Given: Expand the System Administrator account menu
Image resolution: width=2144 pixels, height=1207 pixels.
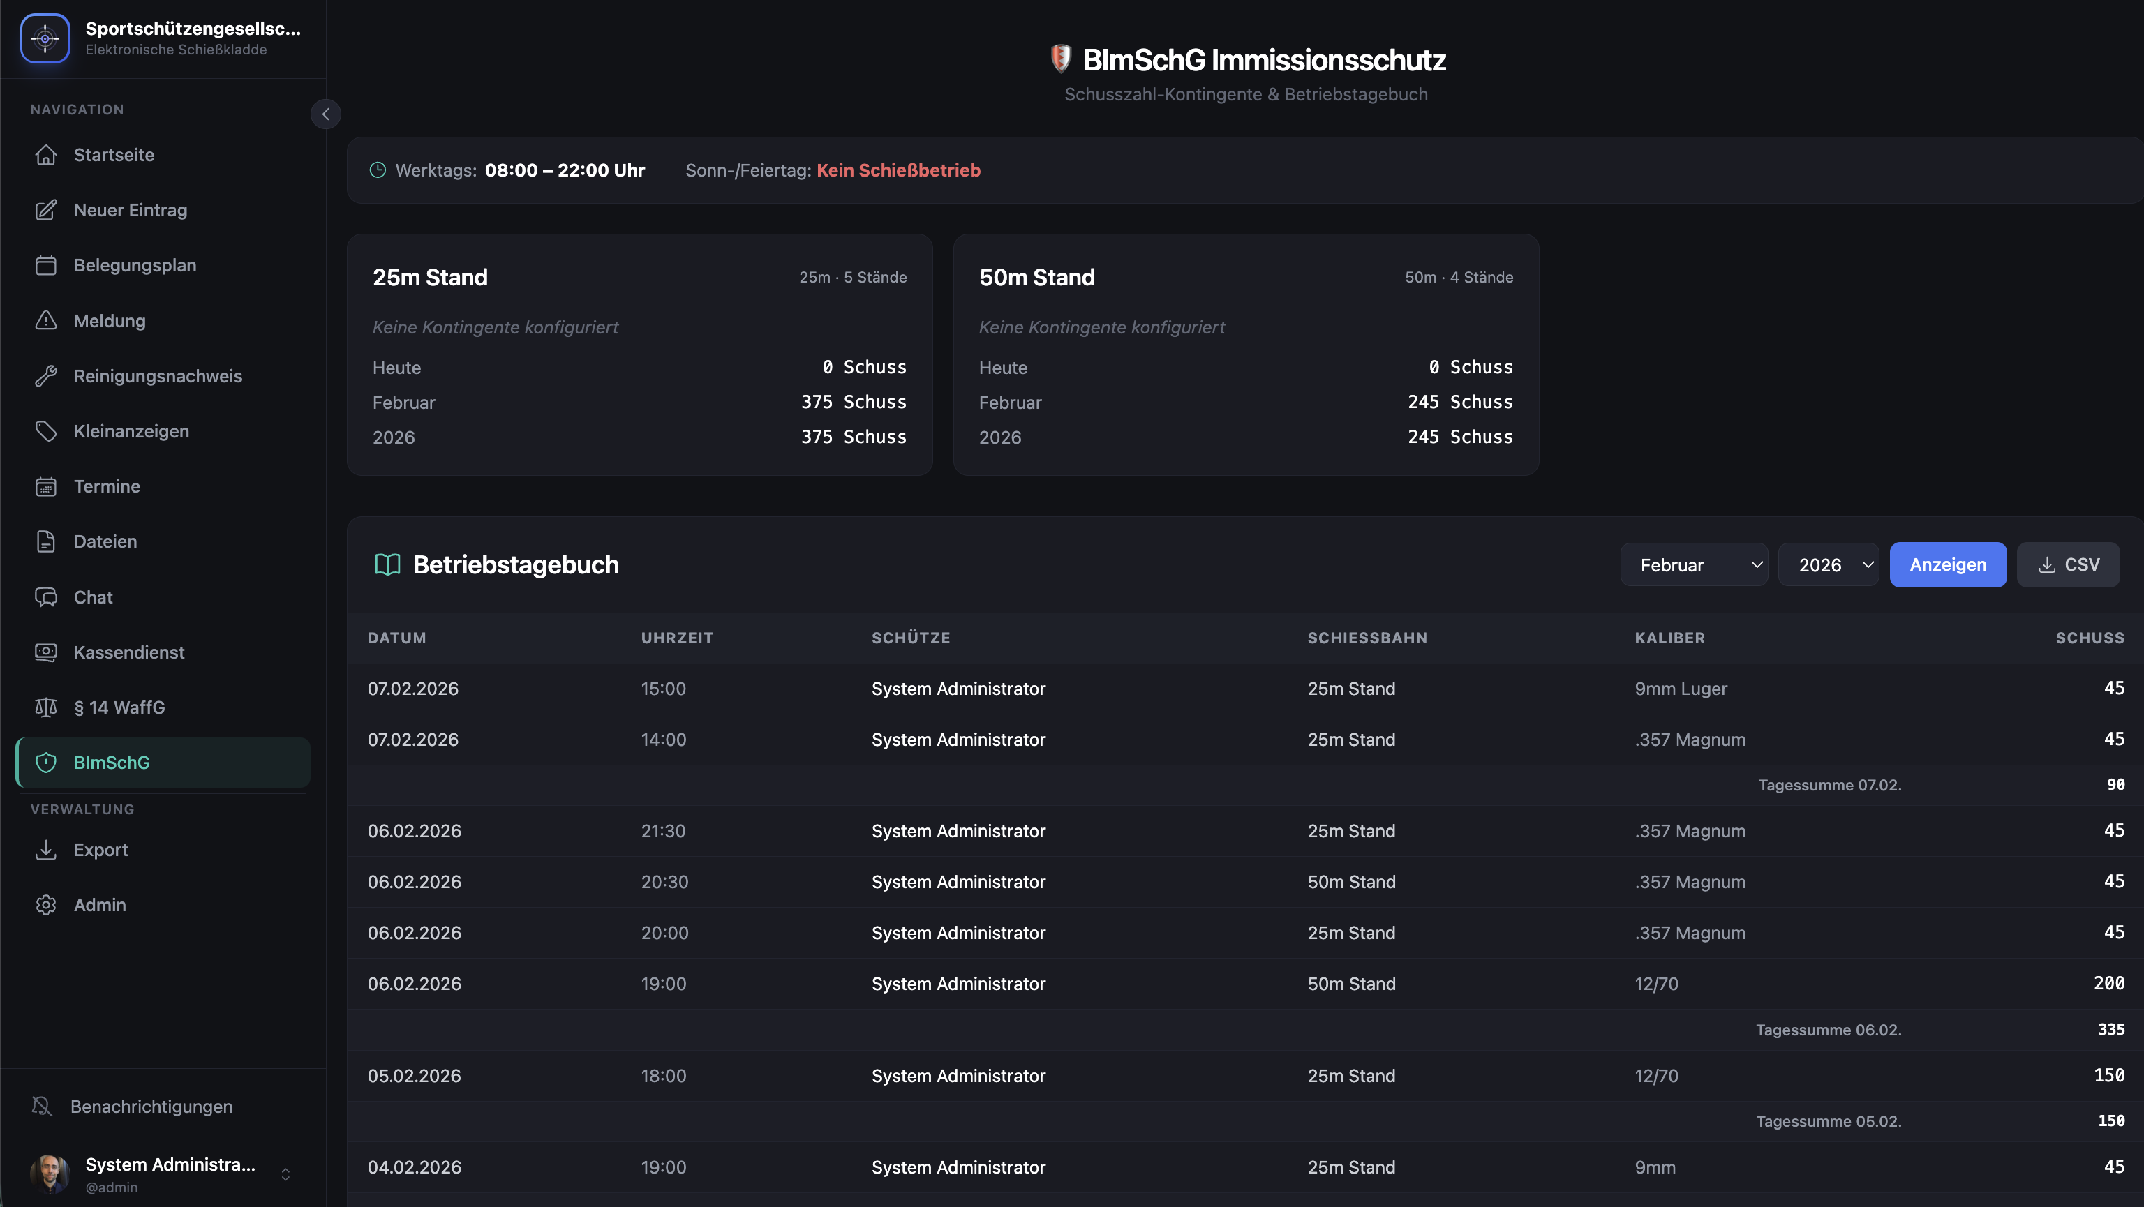Looking at the screenshot, I should click(x=285, y=1174).
